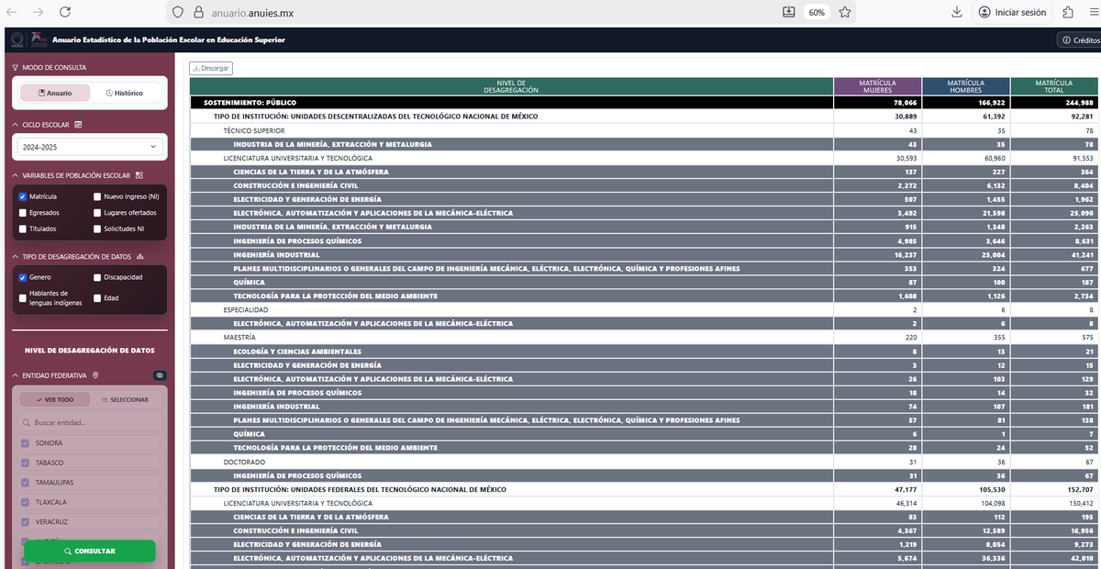The width and height of the screenshot is (1101, 569).
Task: Select the VER TODO entity option
Action: [x=55, y=399]
